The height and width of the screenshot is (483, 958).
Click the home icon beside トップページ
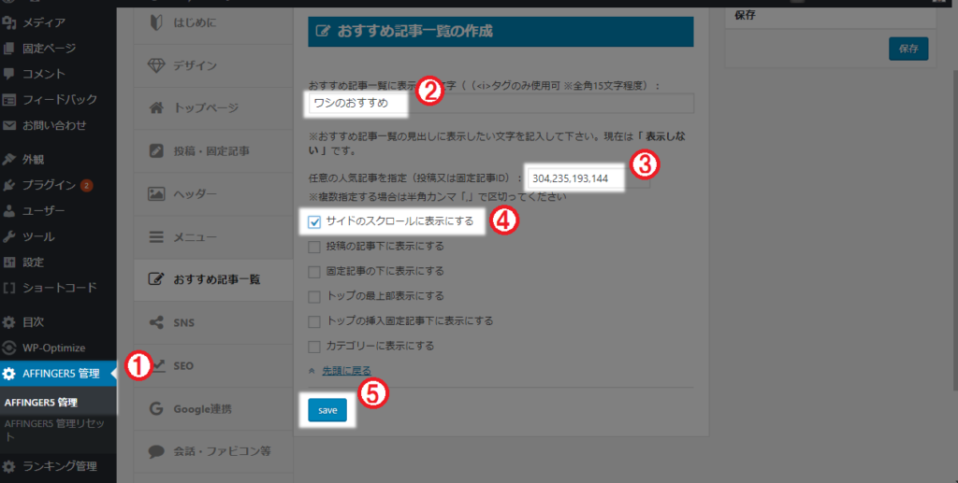point(156,107)
